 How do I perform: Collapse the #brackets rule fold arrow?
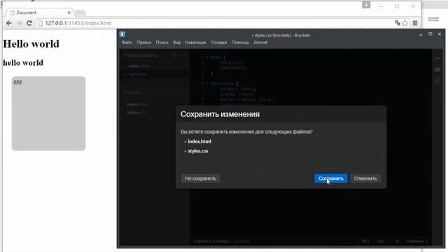pos(208,83)
